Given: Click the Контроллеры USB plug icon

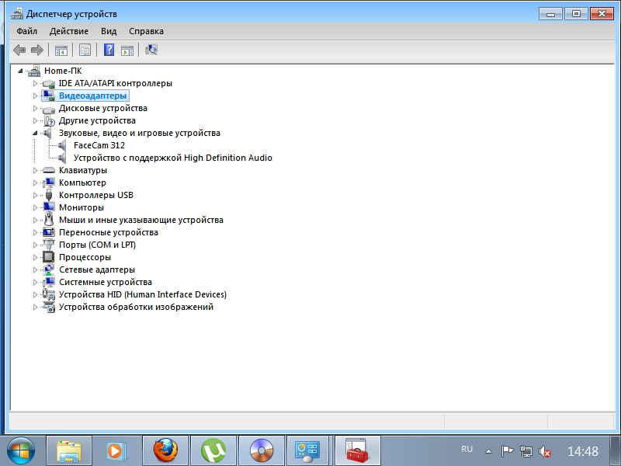Looking at the screenshot, I should (49, 195).
